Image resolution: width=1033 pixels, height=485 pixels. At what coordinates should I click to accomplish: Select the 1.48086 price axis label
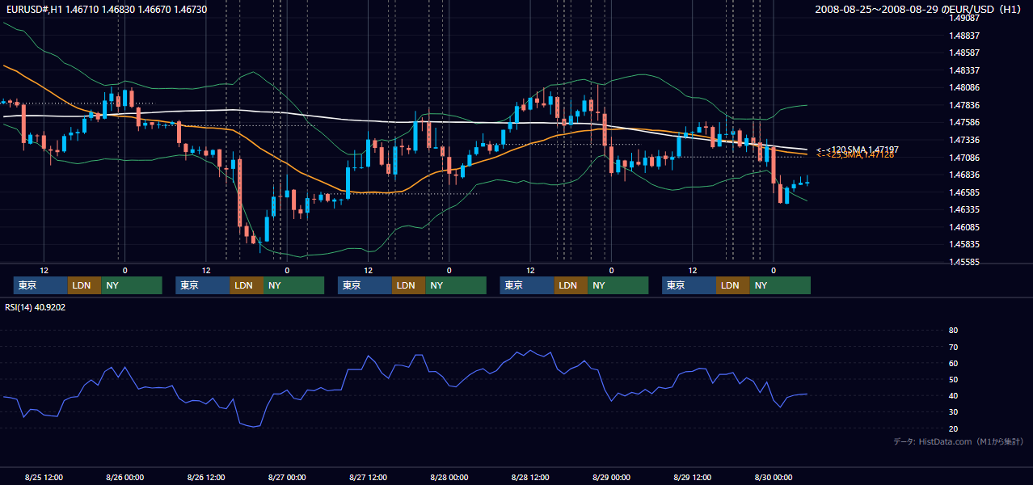966,87
